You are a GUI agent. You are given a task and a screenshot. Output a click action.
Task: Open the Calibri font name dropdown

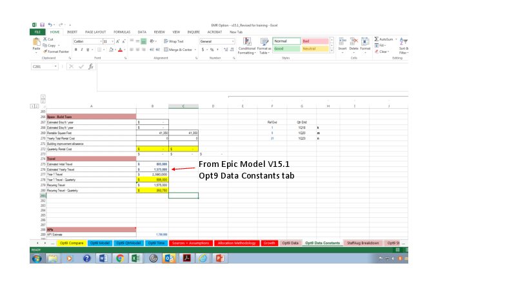pos(101,41)
